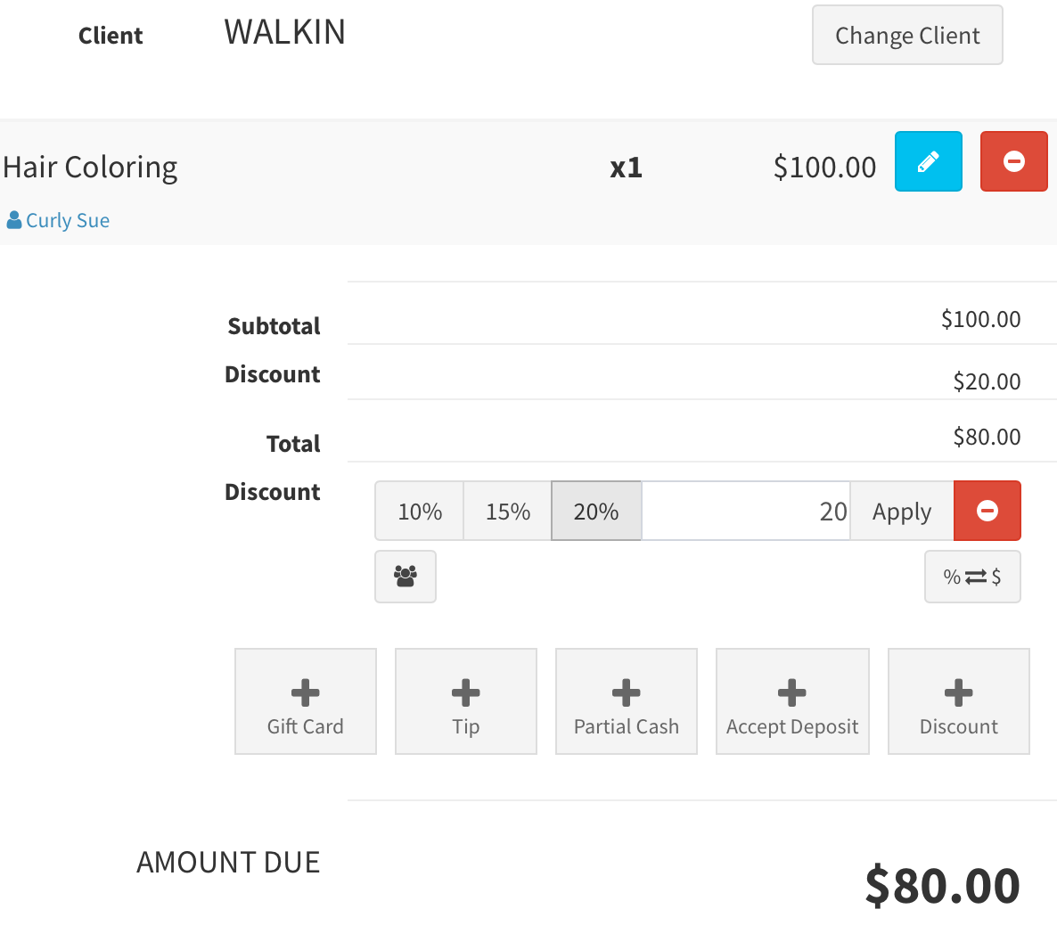Image resolution: width=1057 pixels, height=942 pixels.
Task: Add a Tip to the sale
Action: 465,701
